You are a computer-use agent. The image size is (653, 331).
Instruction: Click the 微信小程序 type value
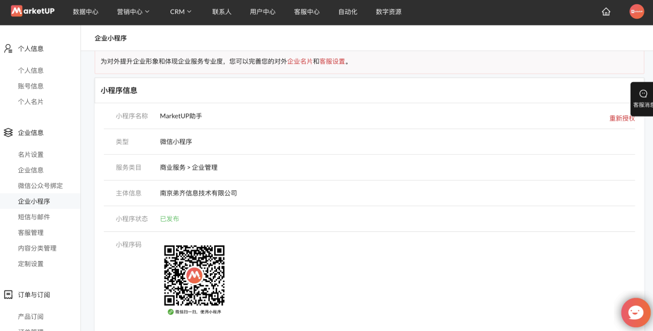pos(176,142)
